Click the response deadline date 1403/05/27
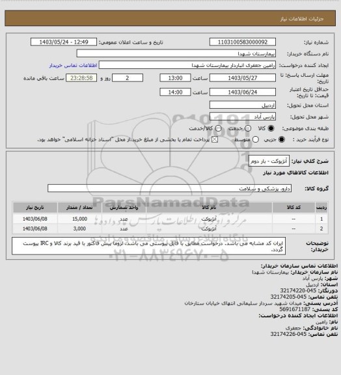341x375 pixels. (243, 78)
